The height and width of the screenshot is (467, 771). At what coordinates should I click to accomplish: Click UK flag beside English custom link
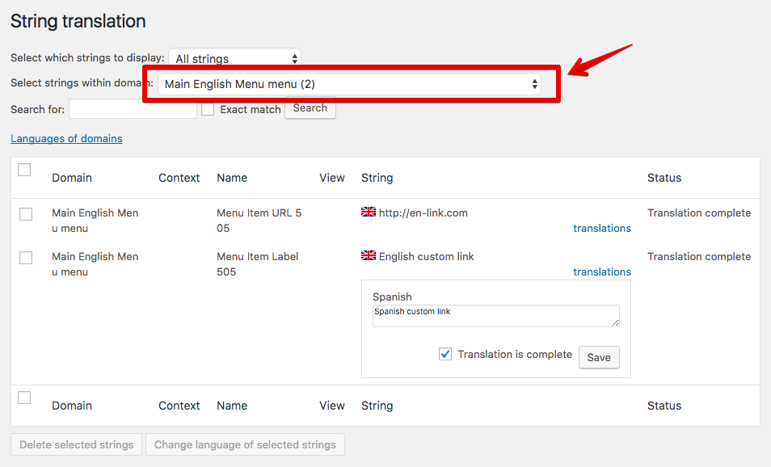[369, 256]
